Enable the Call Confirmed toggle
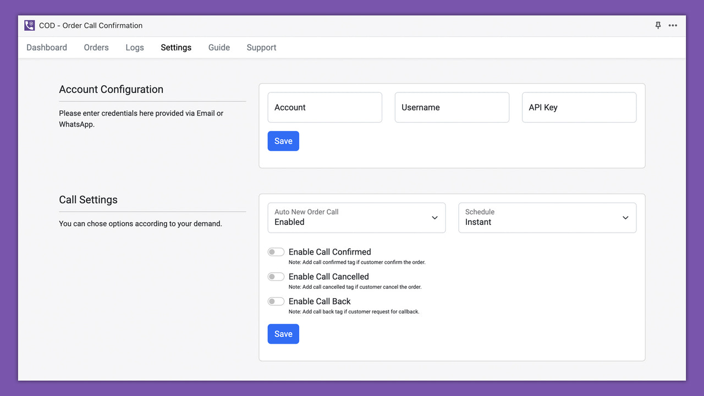Image resolution: width=704 pixels, height=396 pixels. [276, 251]
